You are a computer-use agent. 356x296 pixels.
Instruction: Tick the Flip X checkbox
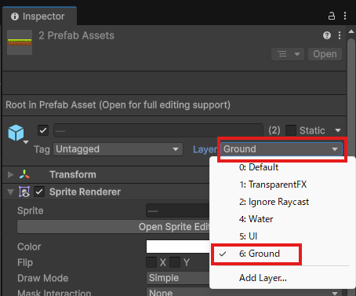tap(151, 262)
